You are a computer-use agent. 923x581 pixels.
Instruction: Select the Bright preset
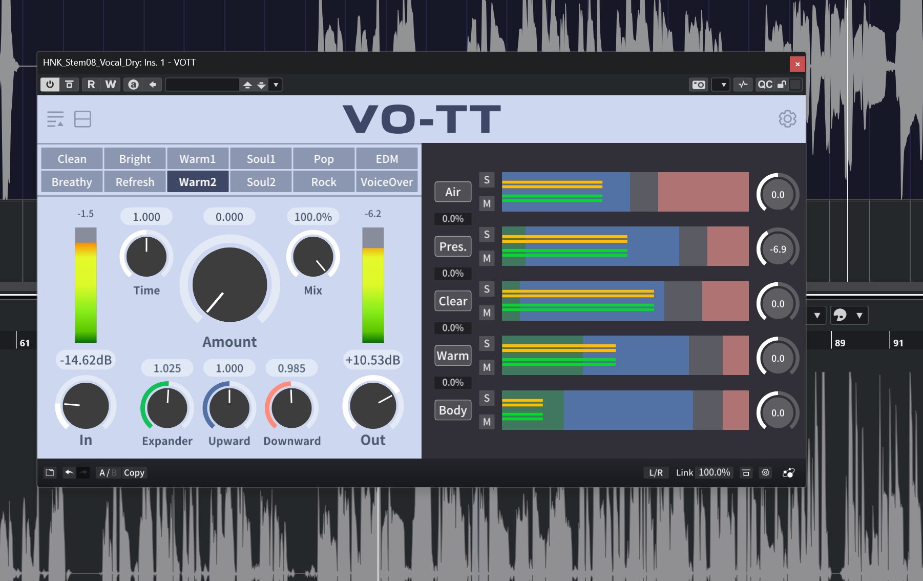point(135,159)
